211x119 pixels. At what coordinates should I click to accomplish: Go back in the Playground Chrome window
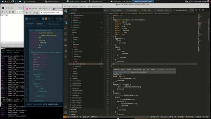point(27,13)
